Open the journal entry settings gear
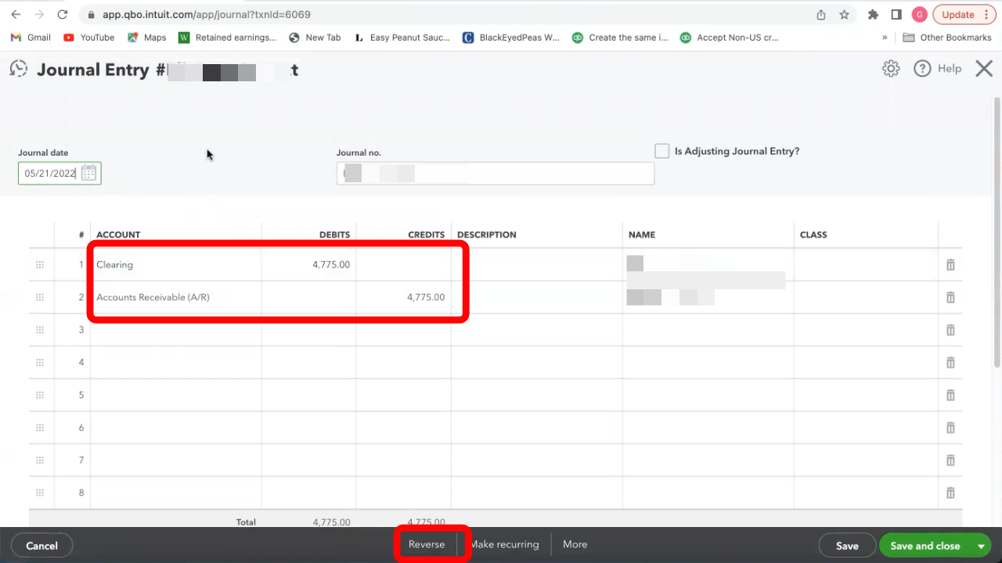The image size is (1002, 563). click(x=891, y=69)
